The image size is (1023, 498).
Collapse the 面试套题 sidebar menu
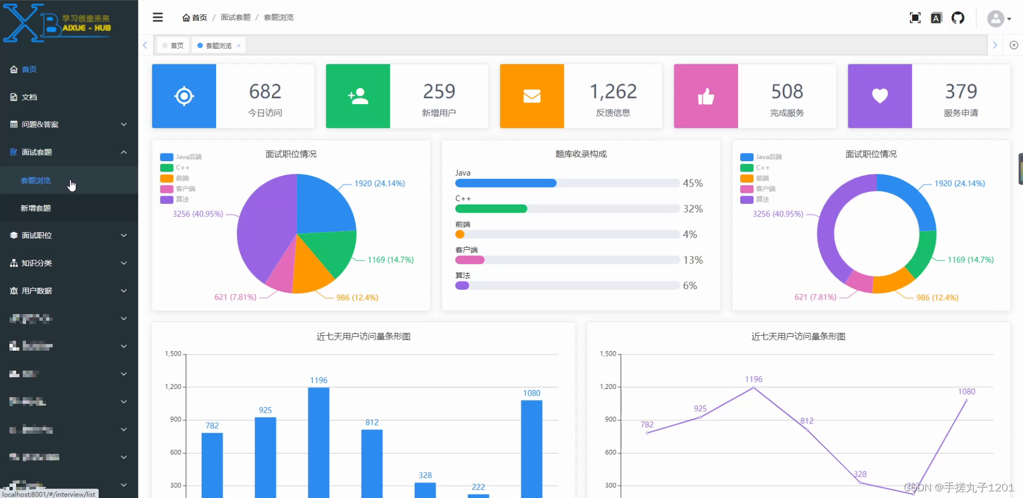tap(69, 152)
